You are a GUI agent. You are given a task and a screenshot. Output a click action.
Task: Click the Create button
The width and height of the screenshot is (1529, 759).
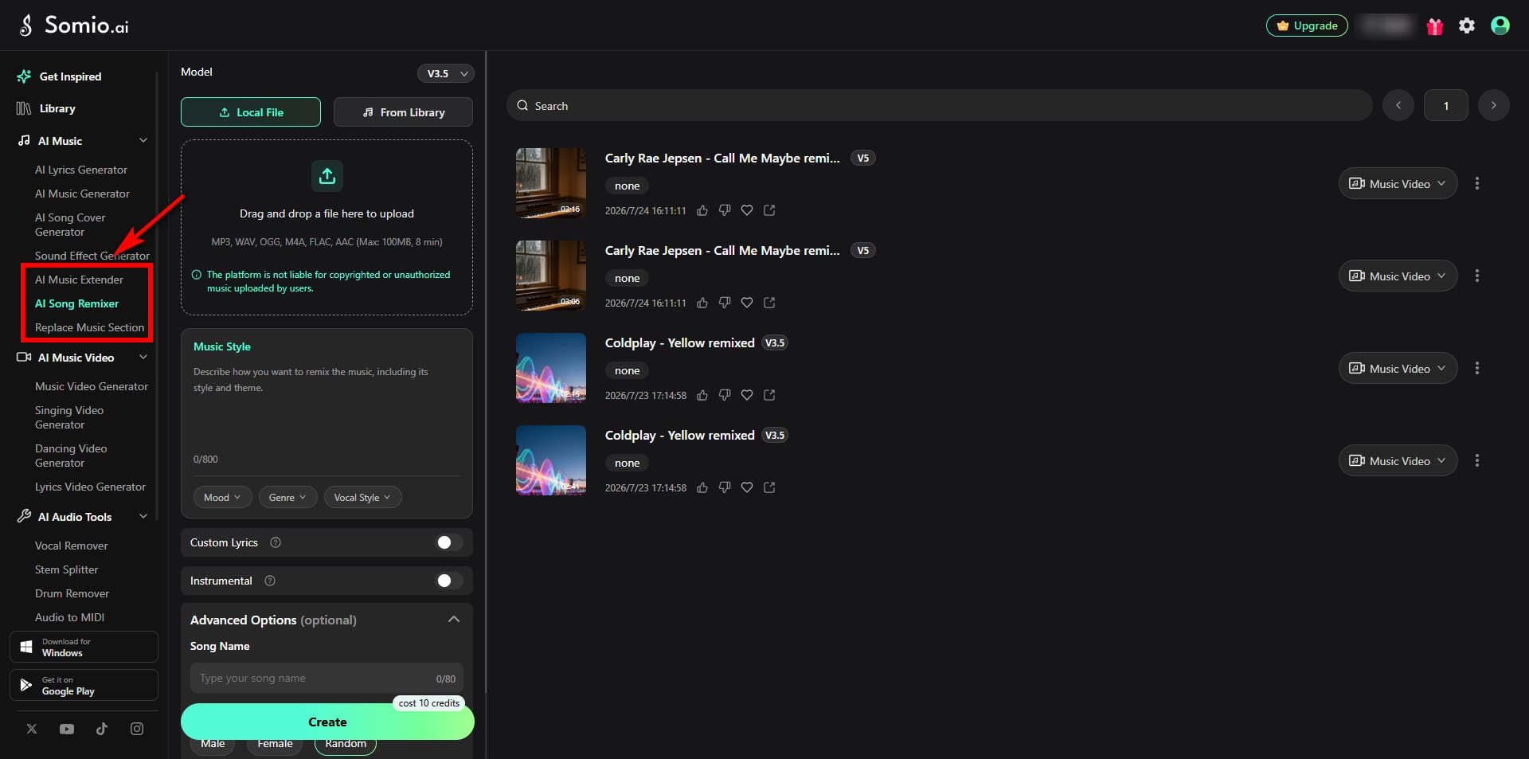coord(327,722)
